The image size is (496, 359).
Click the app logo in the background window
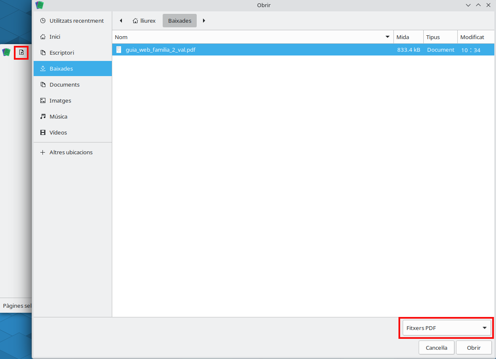[6, 52]
